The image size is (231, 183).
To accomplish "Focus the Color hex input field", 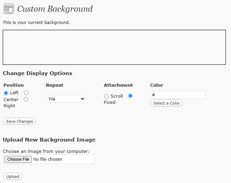I will [x=178, y=95].
